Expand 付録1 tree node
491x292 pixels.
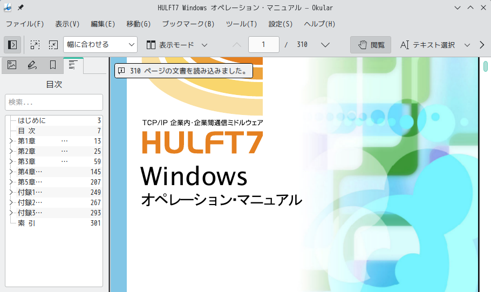click(11, 192)
